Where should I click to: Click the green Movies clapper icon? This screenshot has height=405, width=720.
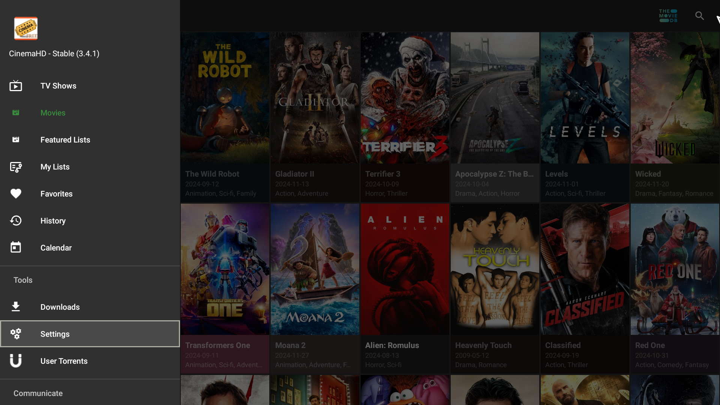(16, 113)
